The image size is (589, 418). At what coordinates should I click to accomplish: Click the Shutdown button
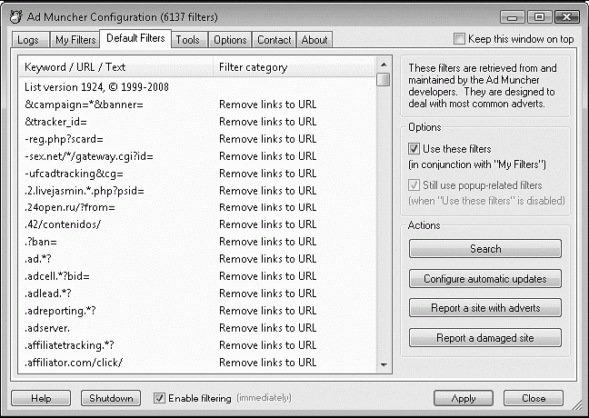(x=111, y=398)
